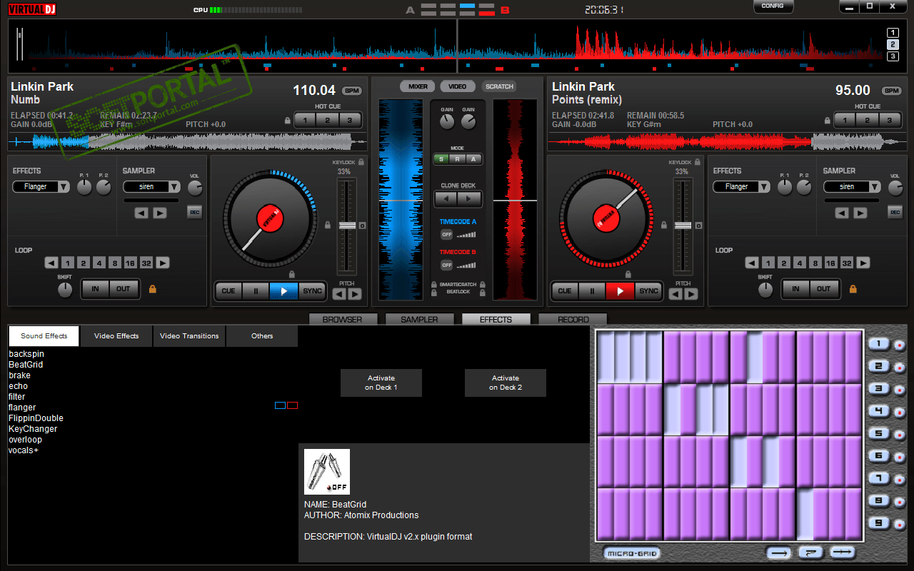
Task: Click the right deck CUE button
Action: 564,291
